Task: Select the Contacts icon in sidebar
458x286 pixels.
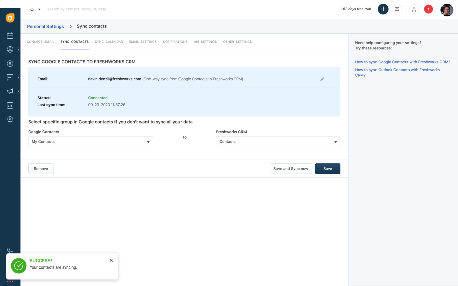Action: pyautogui.click(x=10, y=49)
